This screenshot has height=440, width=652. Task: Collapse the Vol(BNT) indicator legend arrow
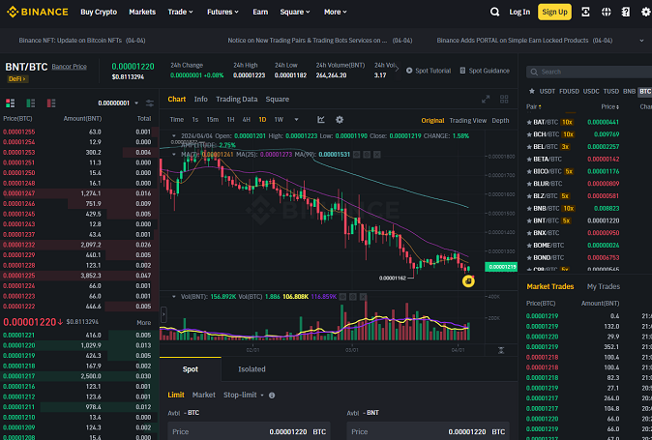click(174, 297)
